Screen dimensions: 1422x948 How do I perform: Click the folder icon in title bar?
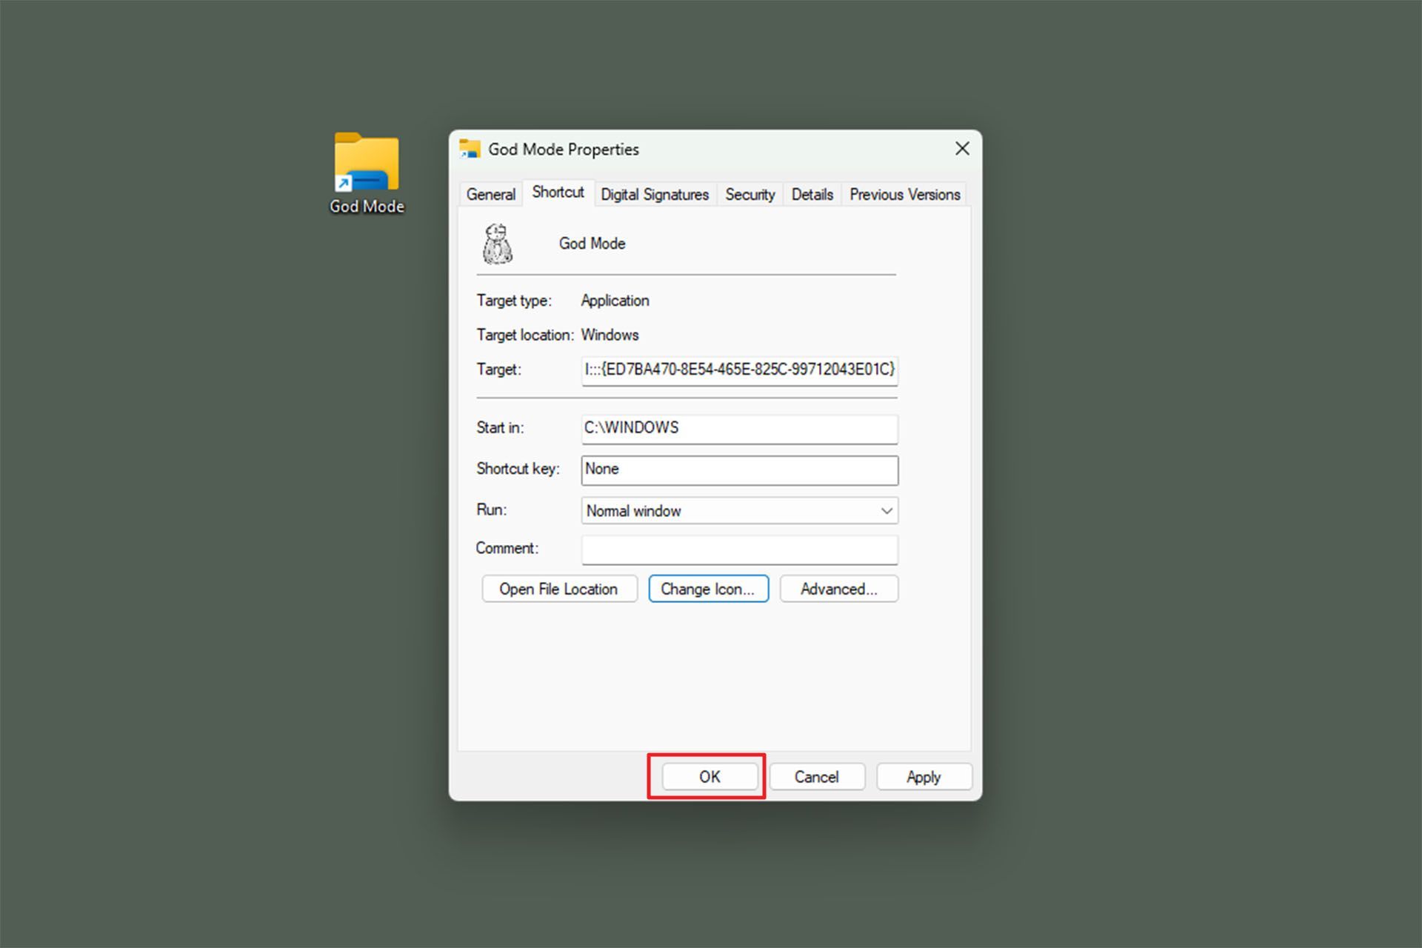click(x=470, y=149)
